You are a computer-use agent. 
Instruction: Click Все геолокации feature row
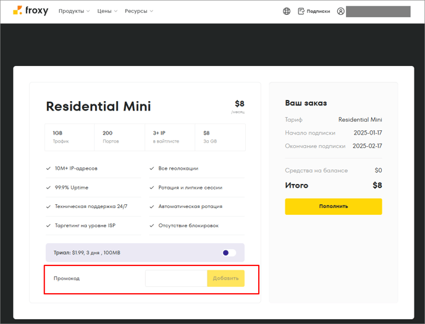click(197, 168)
